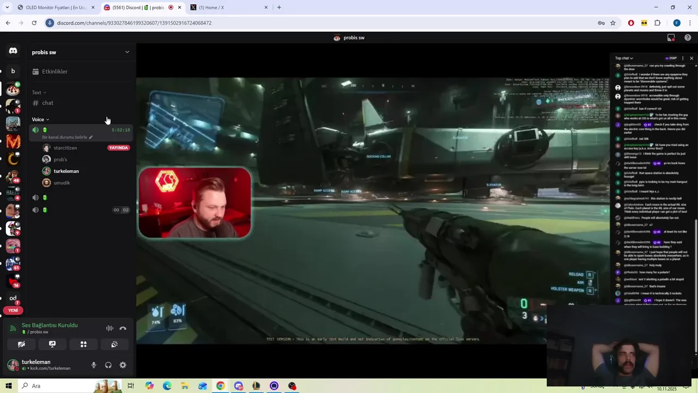Open the soundboard icon
Screen dimensions: 698x393
[x=115, y=344]
